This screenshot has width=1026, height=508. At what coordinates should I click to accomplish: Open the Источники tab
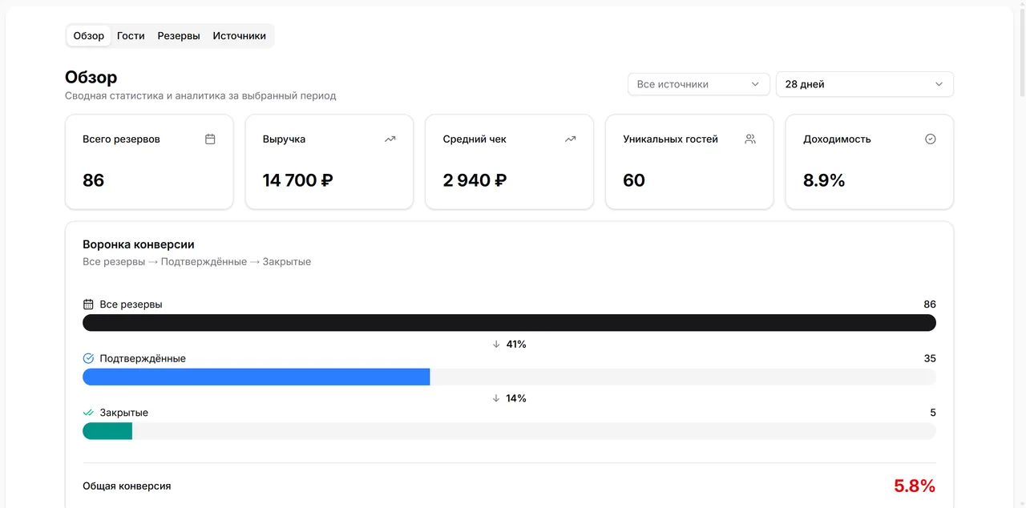(240, 36)
